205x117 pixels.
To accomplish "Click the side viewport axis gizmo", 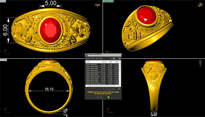I will (109, 110).
